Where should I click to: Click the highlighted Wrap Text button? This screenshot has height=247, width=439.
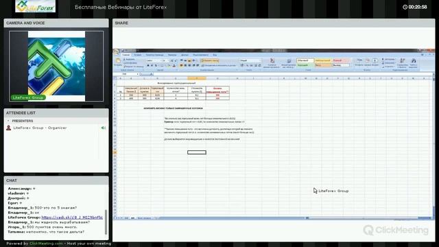tap(210, 60)
